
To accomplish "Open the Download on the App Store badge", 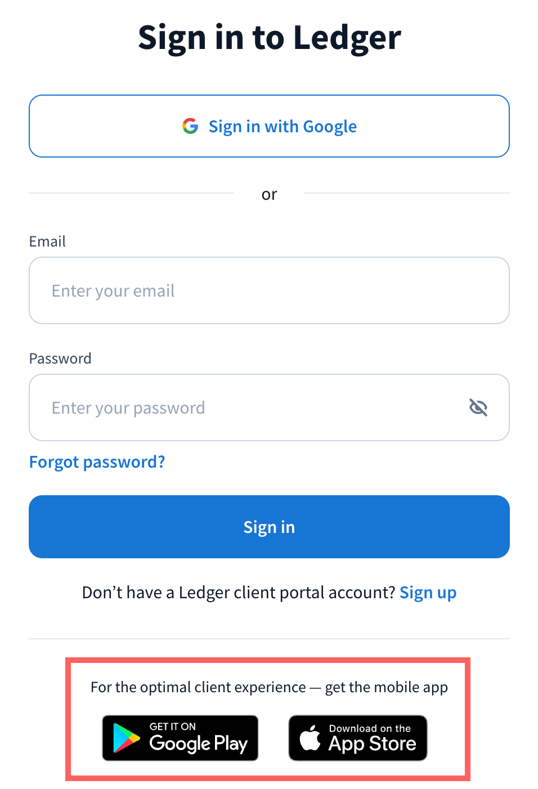I will click(358, 738).
